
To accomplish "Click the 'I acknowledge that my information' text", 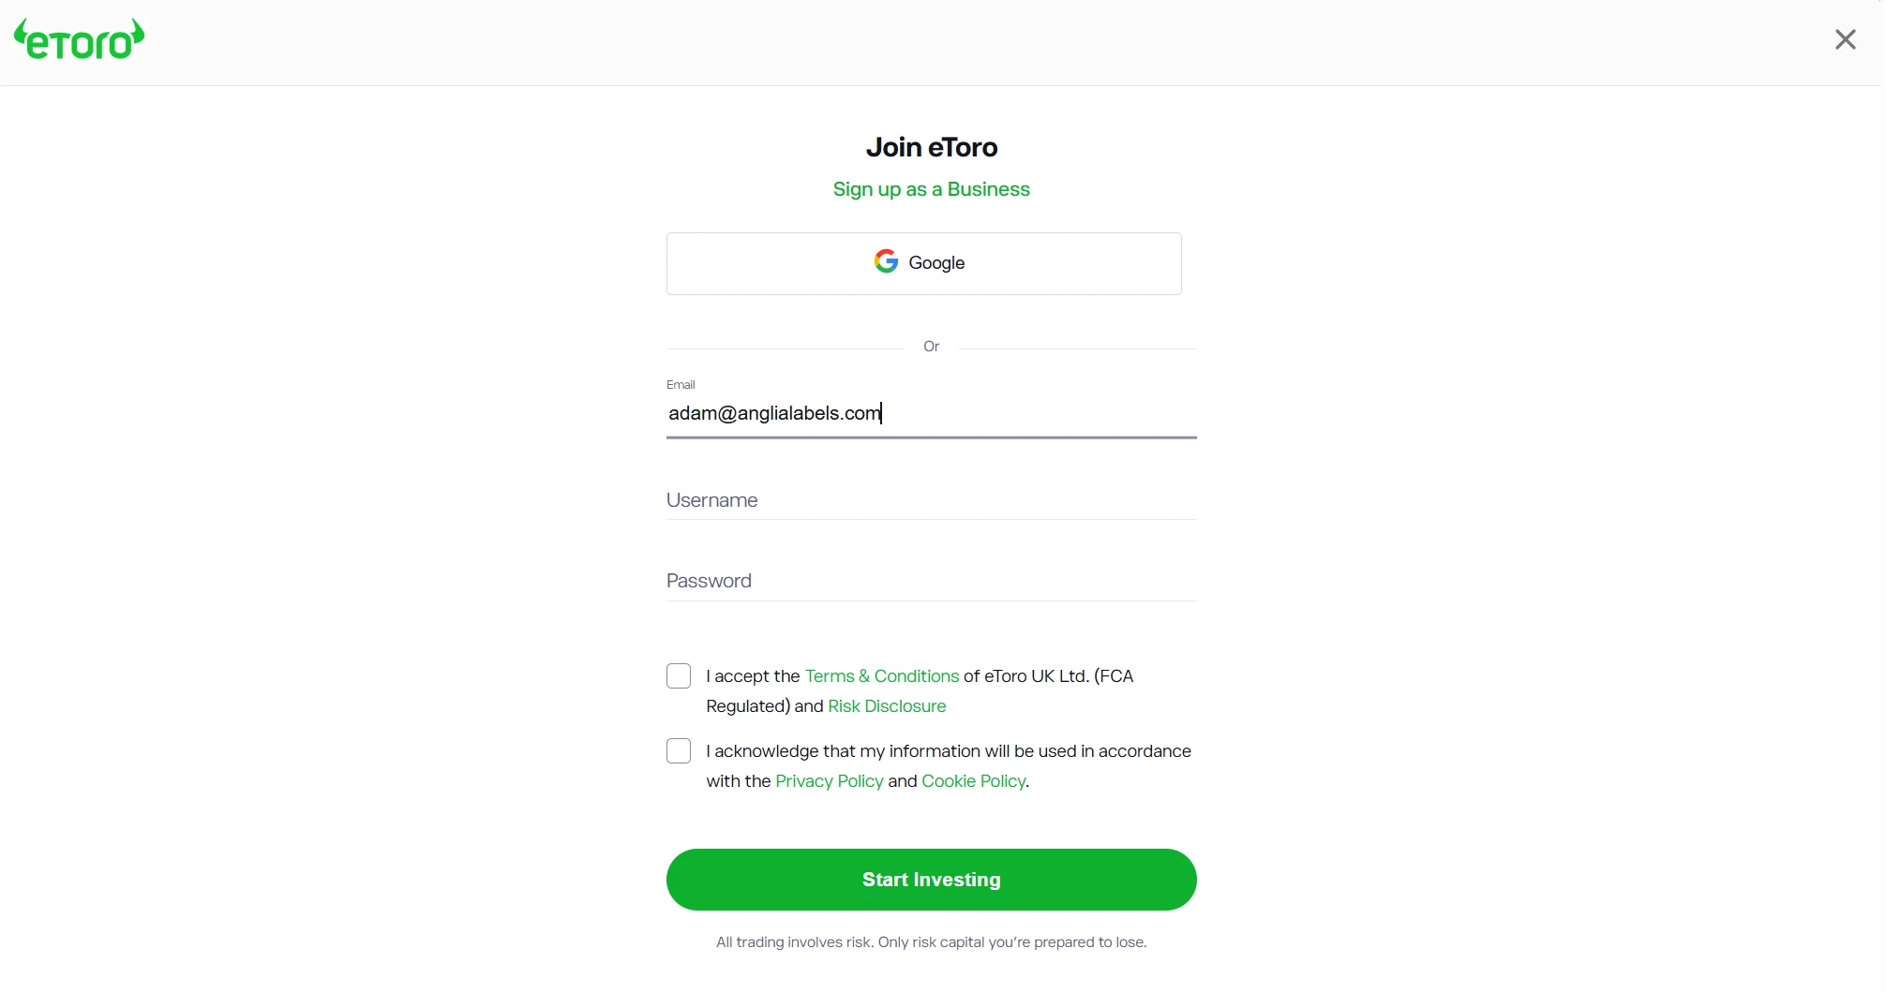I will coord(844,751).
